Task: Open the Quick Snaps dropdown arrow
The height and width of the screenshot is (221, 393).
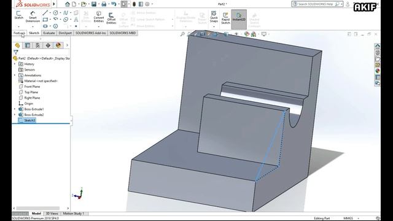Action: (x=214, y=26)
